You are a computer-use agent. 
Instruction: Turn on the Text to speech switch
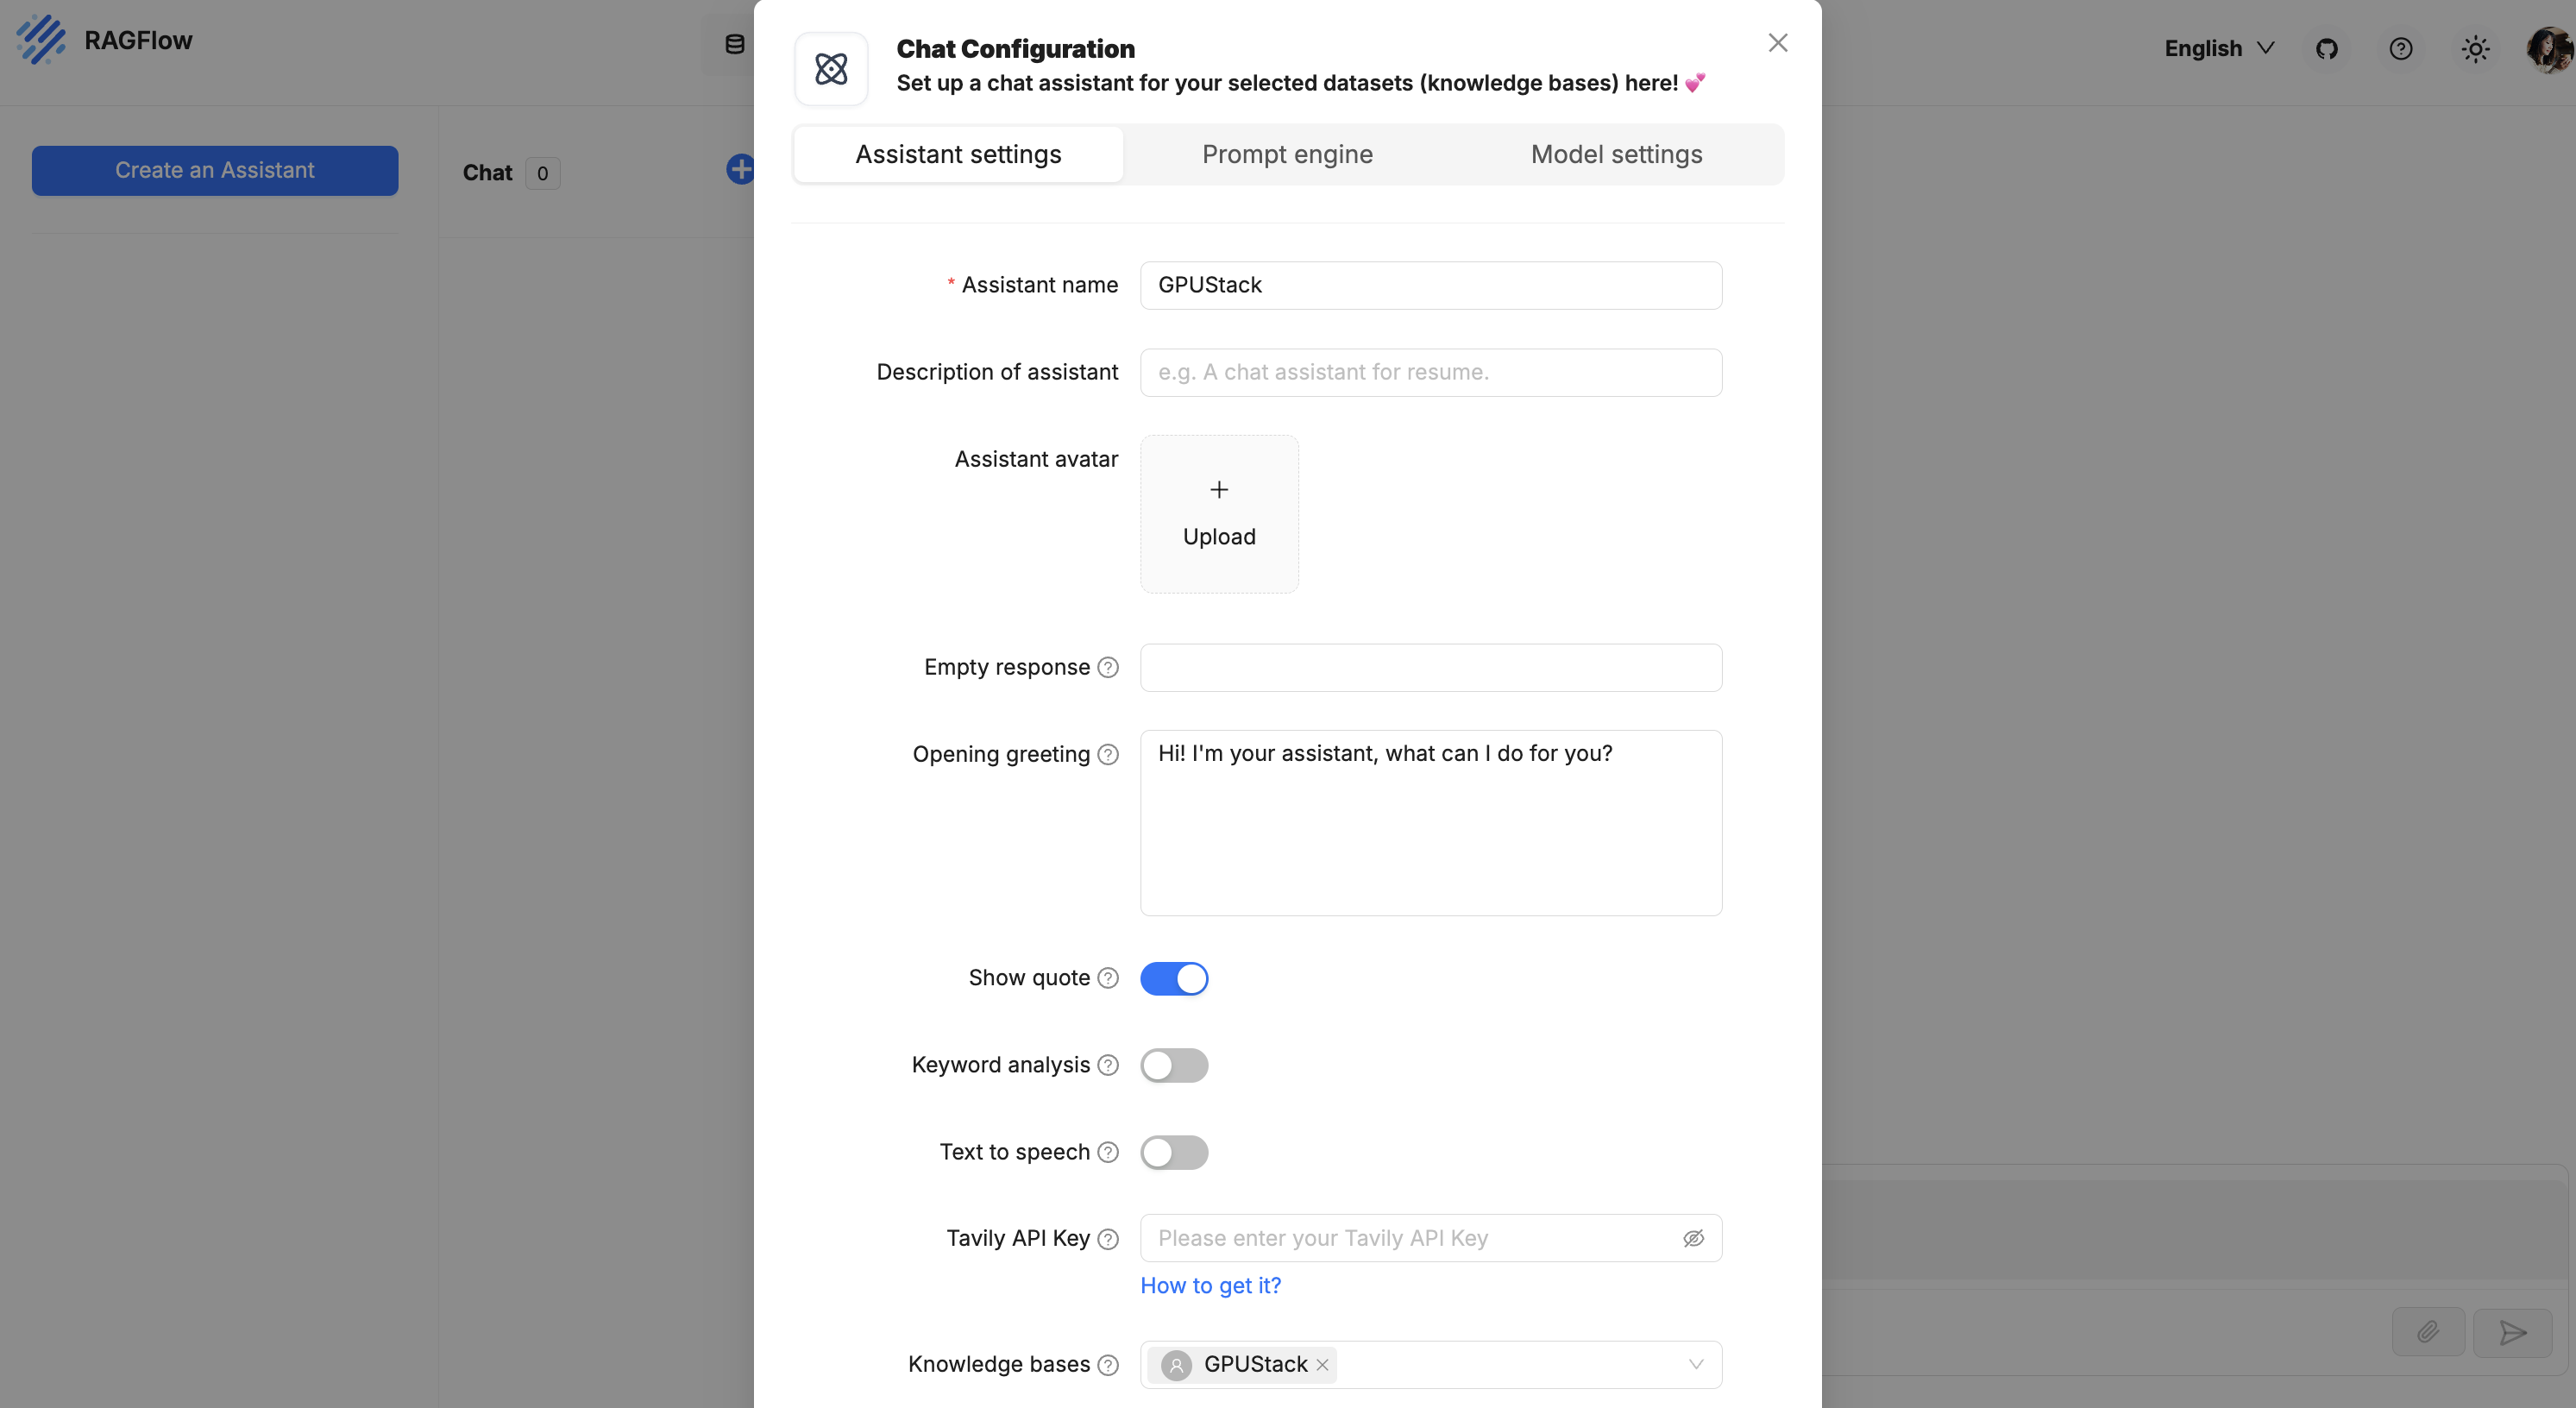[x=1174, y=1152]
